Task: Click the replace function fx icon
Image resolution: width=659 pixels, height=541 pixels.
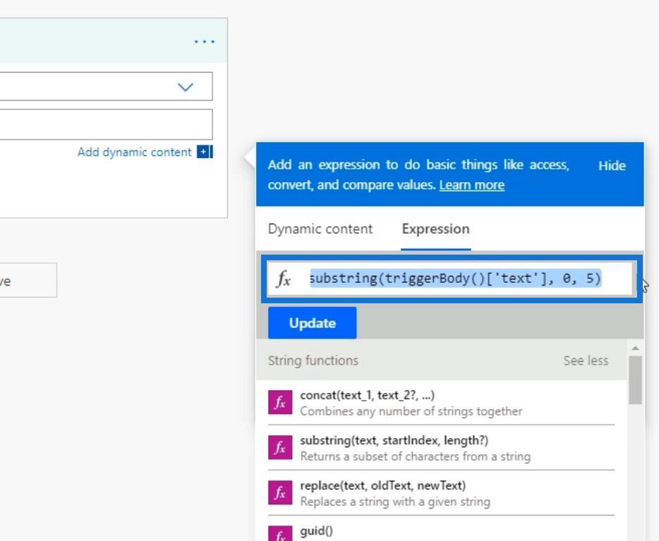Action: pos(280,493)
